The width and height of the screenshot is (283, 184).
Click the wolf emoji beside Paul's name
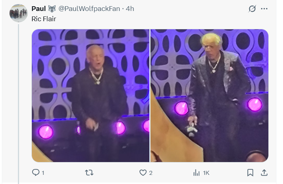click(x=52, y=9)
